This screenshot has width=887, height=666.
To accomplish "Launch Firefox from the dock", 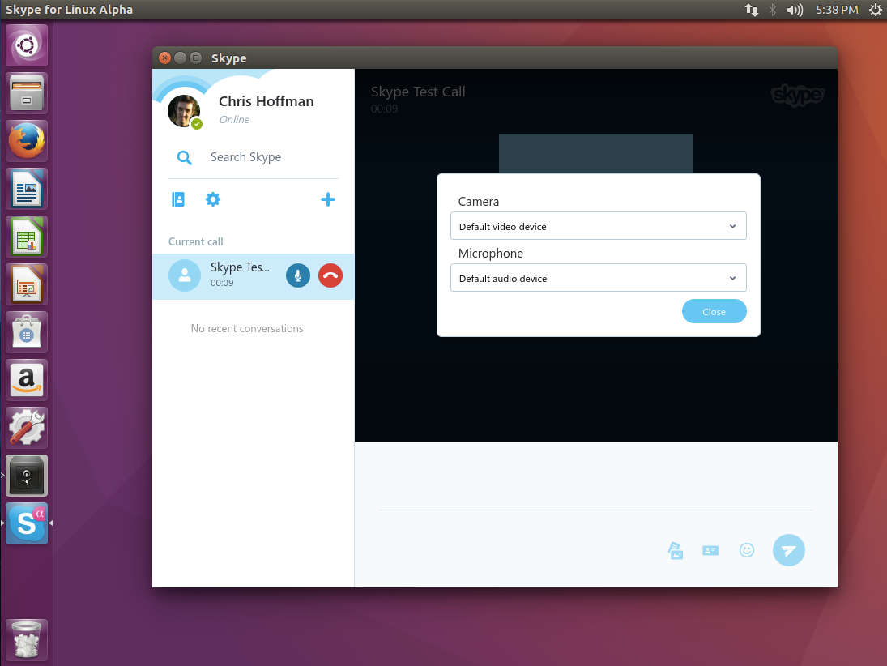I will click(x=26, y=140).
